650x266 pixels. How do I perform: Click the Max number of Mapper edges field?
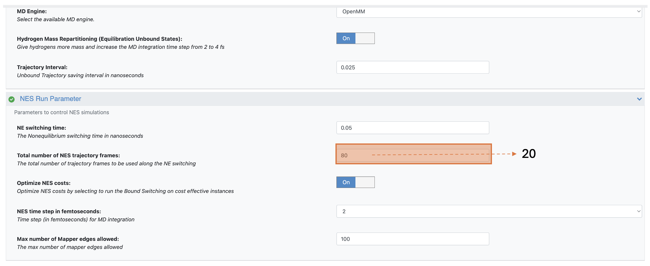coord(413,239)
